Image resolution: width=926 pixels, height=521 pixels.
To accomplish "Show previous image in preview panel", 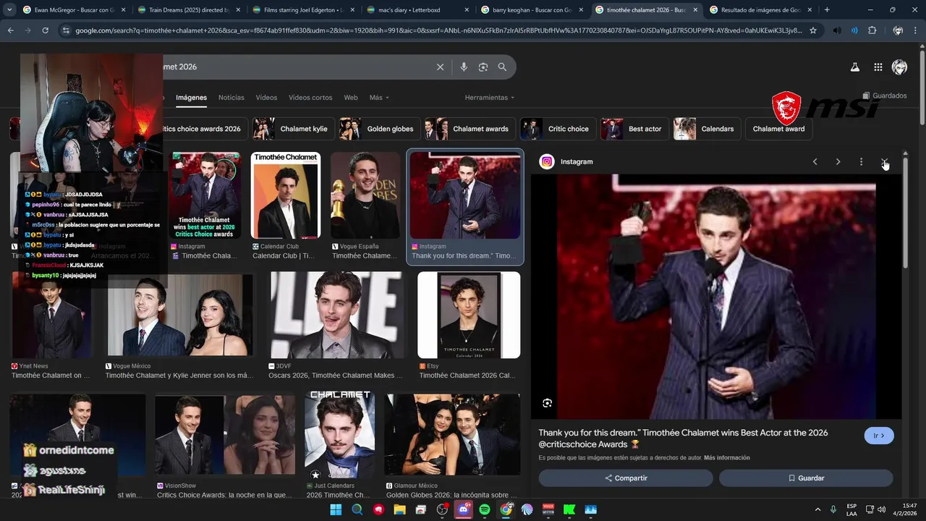I will pyautogui.click(x=815, y=161).
